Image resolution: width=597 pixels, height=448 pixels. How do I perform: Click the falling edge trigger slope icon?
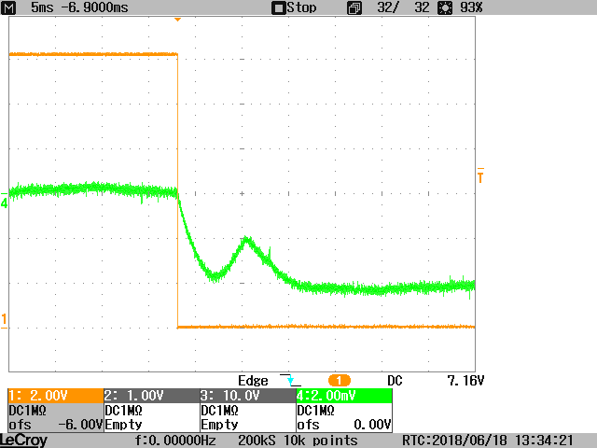tap(290, 380)
